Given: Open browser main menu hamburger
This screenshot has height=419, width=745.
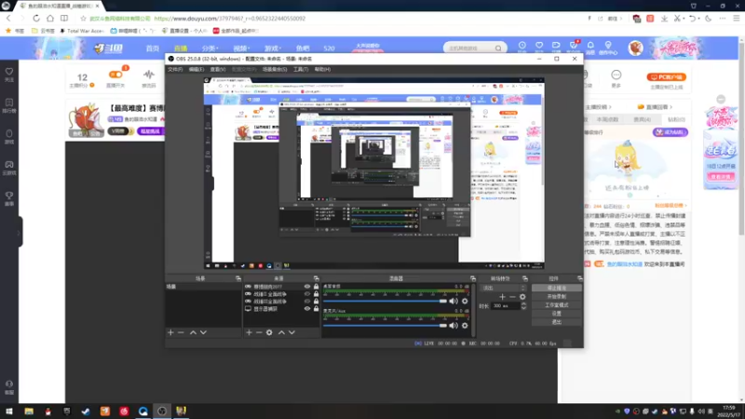Looking at the screenshot, I should 737,19.
